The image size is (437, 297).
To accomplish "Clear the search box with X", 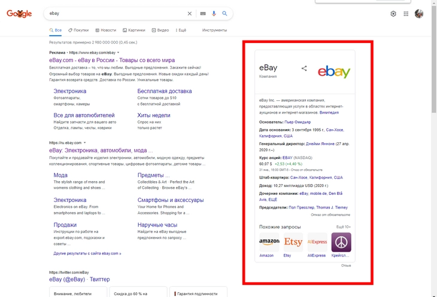I will (x=190, y=13).
